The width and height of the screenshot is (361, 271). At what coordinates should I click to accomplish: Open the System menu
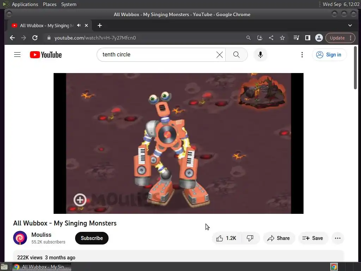(69, 4)
